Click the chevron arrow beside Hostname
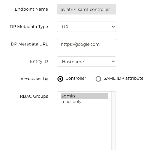Viewport: 151px width, 158px height. coord(113,61)
